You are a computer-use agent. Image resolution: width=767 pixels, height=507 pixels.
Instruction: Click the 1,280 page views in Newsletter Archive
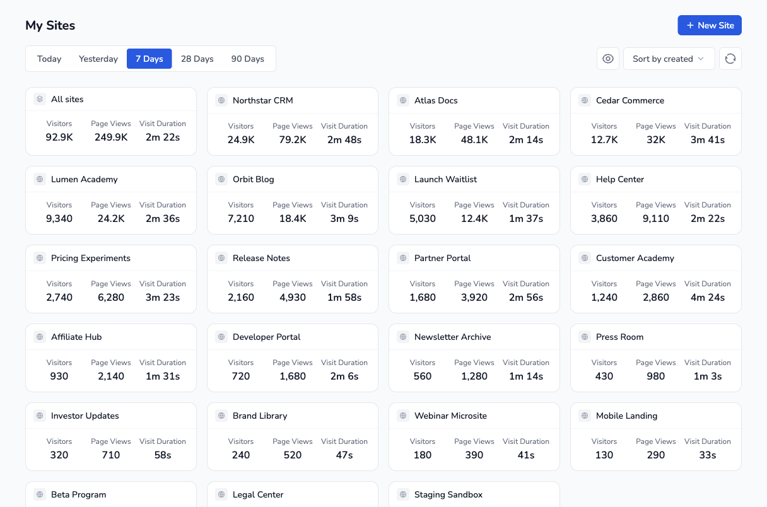[474, 376]
